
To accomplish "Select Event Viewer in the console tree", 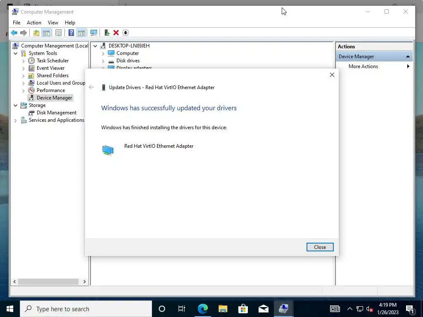I will pyautogui.click(x=50, y=68).
